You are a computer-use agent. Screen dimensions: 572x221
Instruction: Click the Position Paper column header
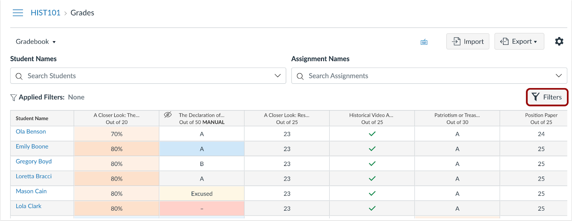(x=541, y=118)
